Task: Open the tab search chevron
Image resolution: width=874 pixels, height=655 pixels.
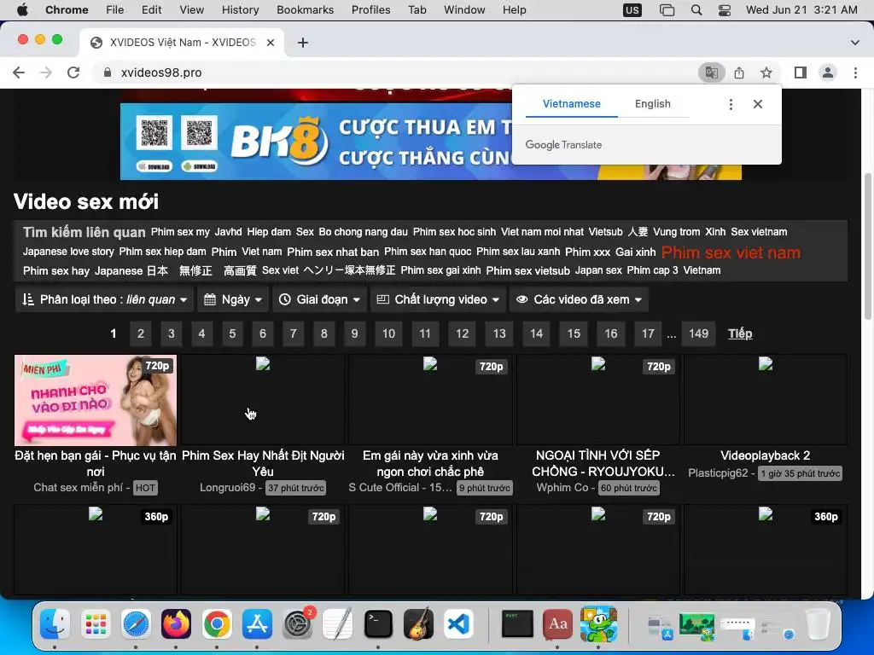Action: [855, 43]
